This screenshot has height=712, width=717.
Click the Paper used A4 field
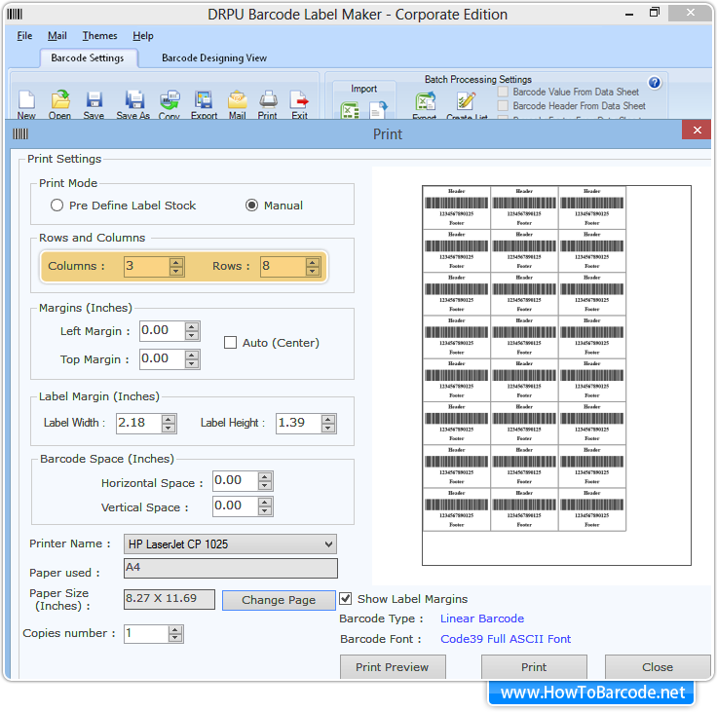pyautogui.click(x=231, y=568)
